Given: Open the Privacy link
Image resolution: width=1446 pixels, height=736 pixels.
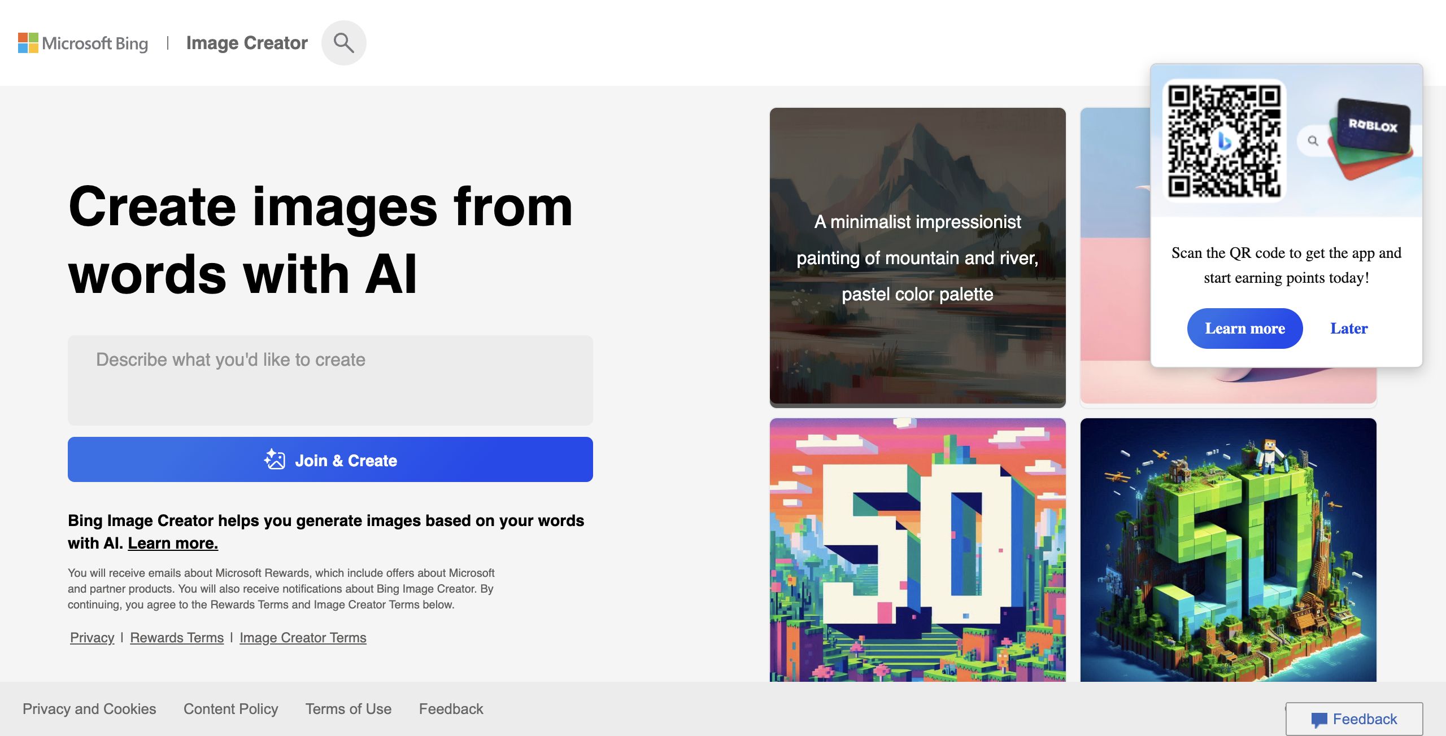Looking at the screenshot, I should (x=92, y=638).
